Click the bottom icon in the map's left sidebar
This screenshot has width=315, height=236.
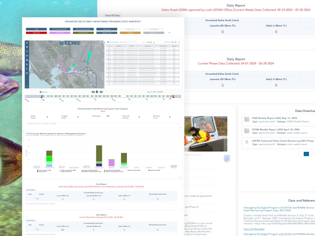point(27,87)
